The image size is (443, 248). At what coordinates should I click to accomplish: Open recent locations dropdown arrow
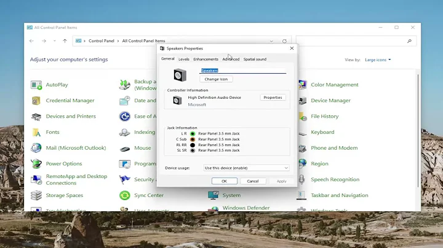(55, 41)
